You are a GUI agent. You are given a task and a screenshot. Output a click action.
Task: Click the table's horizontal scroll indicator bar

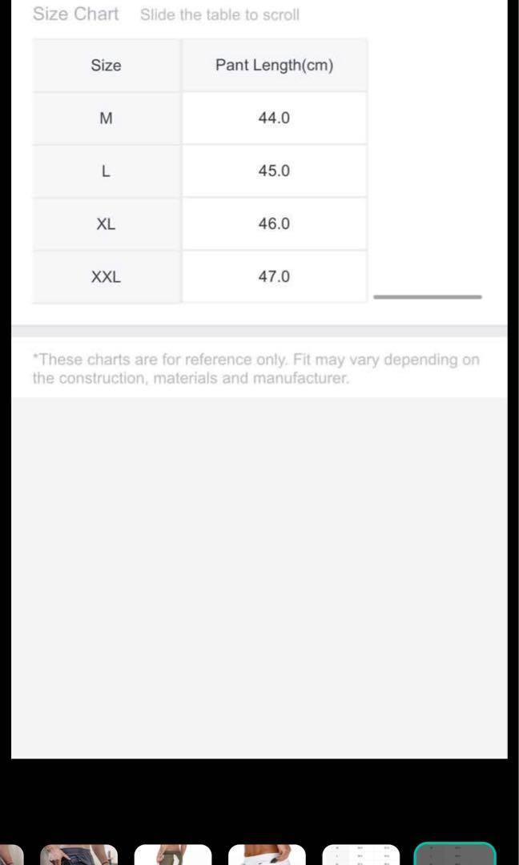coord(428,297)
